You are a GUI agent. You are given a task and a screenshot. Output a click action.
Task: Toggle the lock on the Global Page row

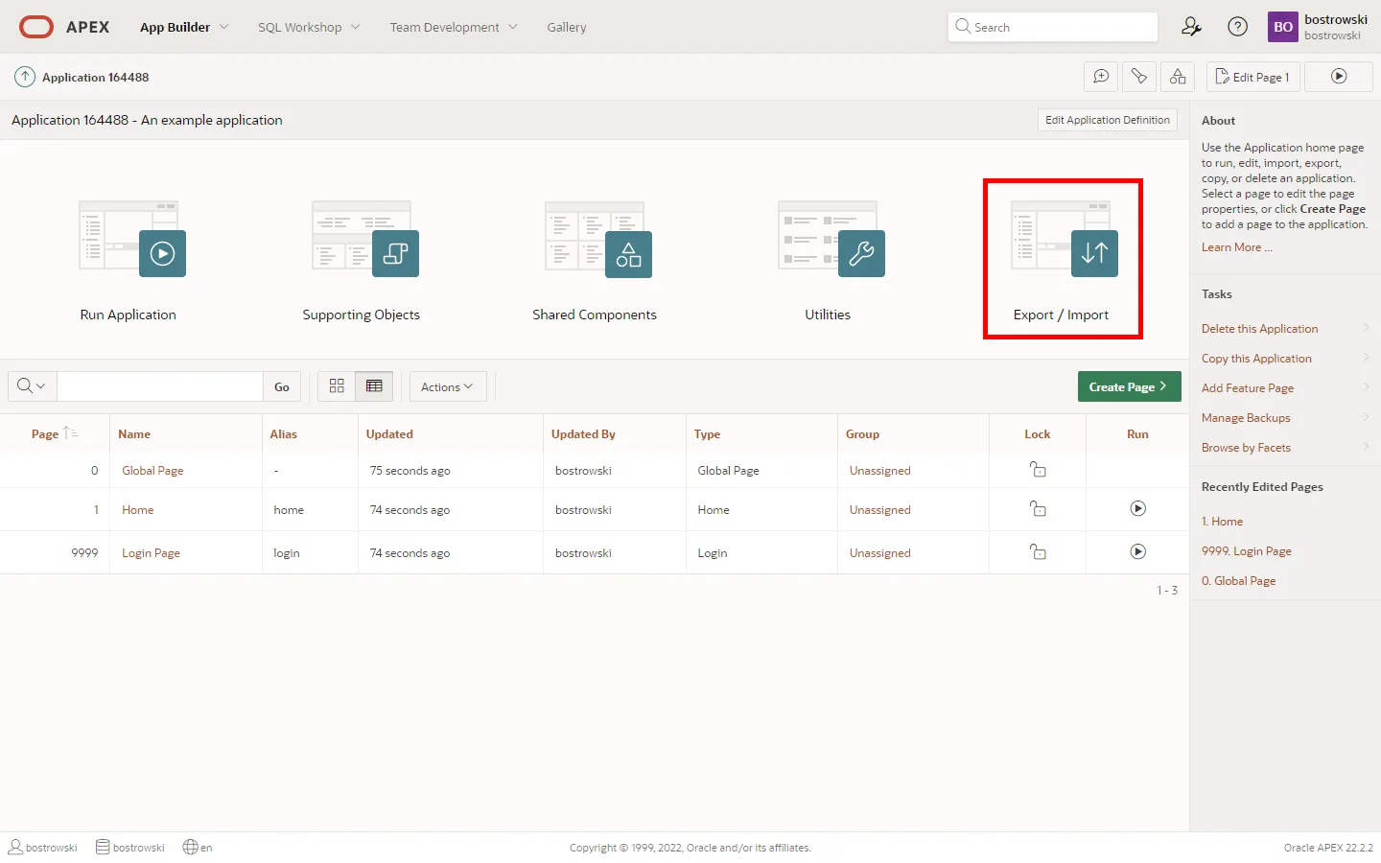click(1038, 470)
